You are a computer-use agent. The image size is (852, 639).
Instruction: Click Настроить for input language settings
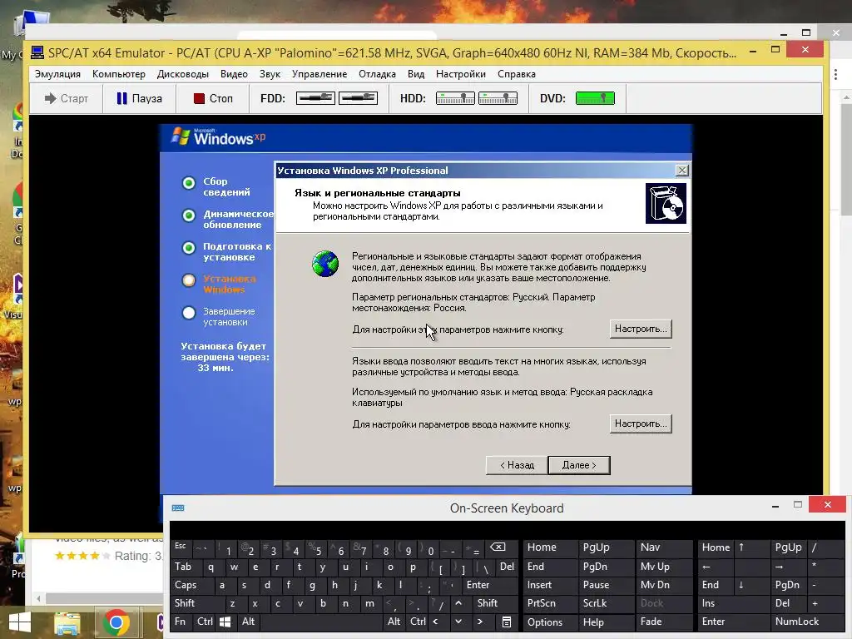(641, 424)
